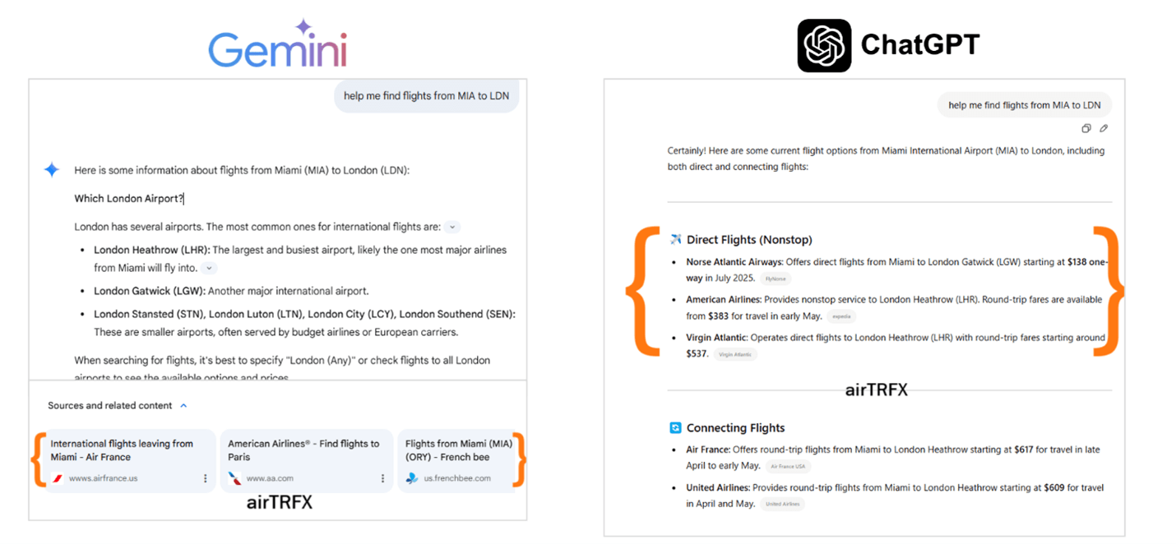Collapse Sources and related content section
The height and width of the screenshot is (544, 1176).
pyautogui.click(x=183, y=405)
